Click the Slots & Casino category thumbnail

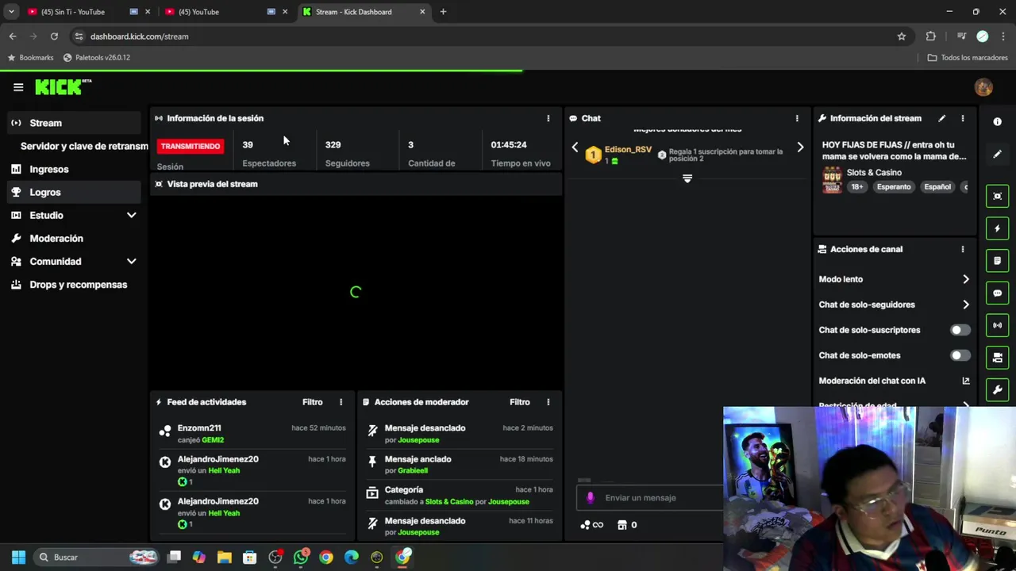pyautogui.click(x=832, y=180)
